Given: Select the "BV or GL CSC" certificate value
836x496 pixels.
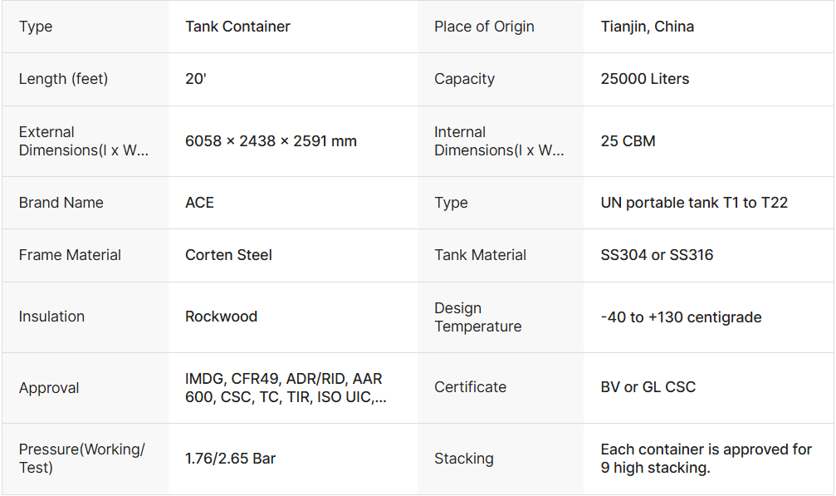Looking at the screenshot, I should pyautogui.click(x=648, y=387).
